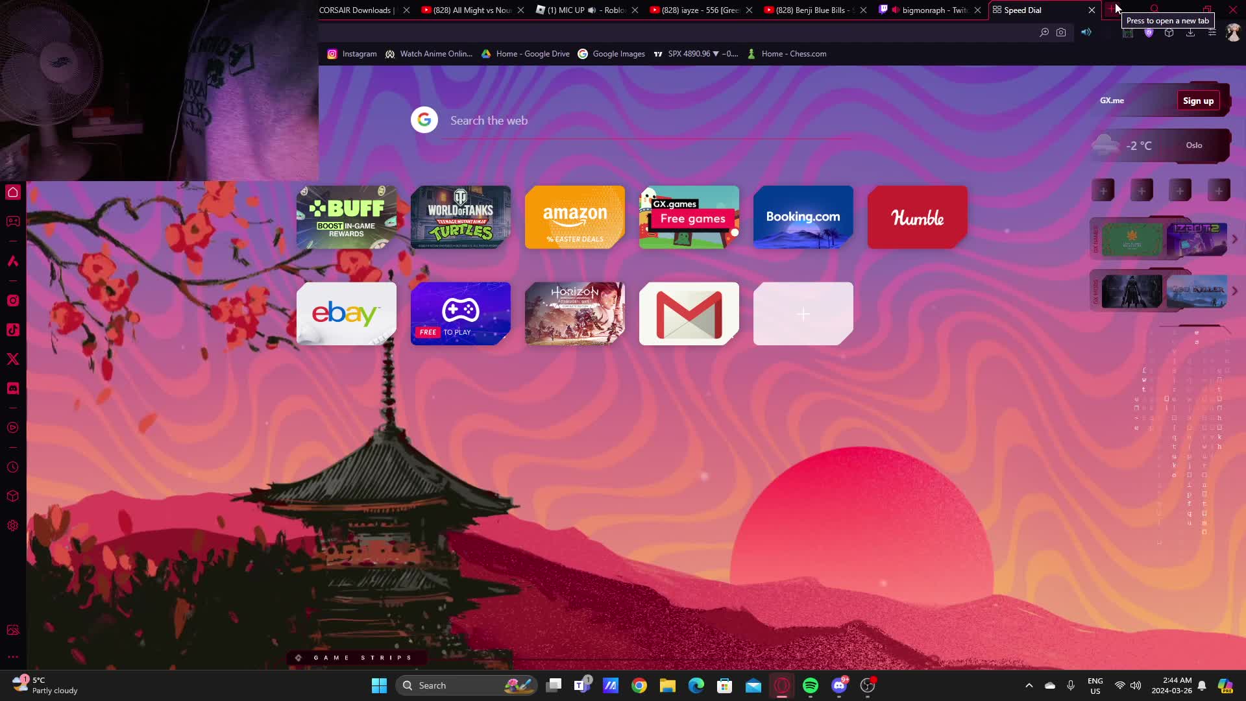The image size is (1246, 701).
Task: Open the Booking.com speed dial tile
Action: pyautogui.click(x=803, y=217)
